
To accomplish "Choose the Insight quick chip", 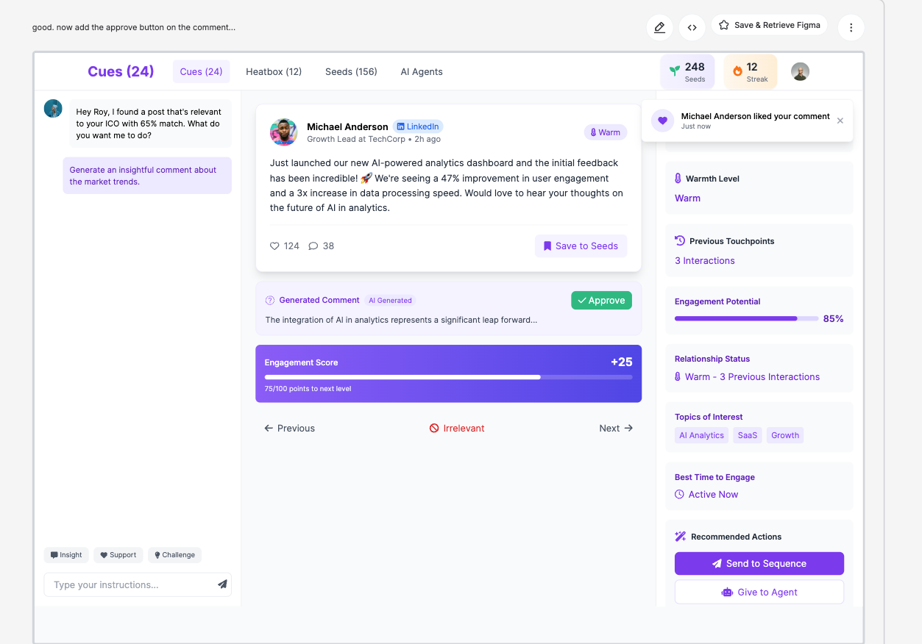I will point(66,555).
